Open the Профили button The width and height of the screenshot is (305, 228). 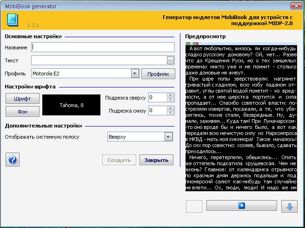(158, 74)
